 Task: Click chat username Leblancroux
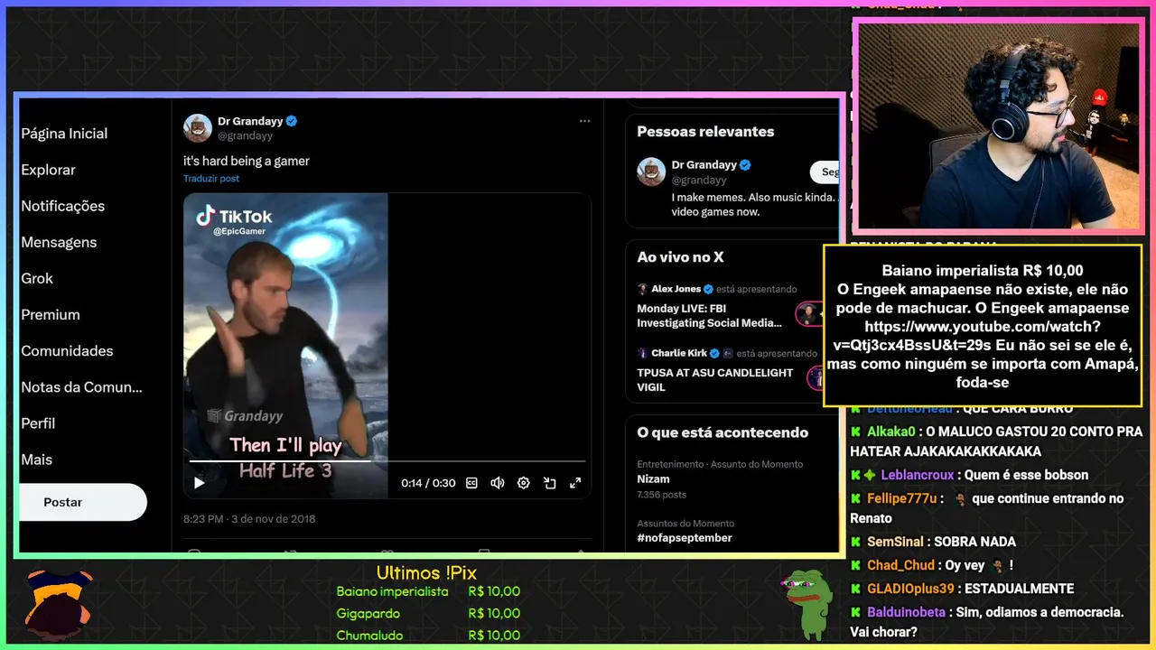[x=918, y=475]
